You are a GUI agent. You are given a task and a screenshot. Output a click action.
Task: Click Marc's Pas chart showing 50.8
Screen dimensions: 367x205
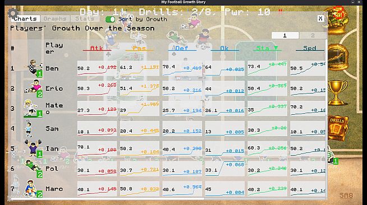tap(140, 189)
